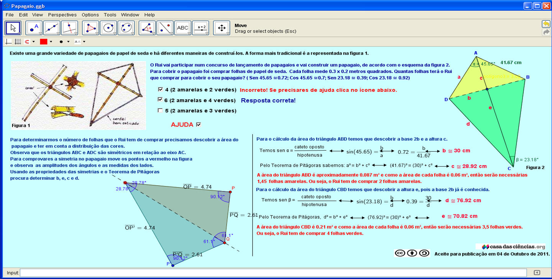Open the point style dropdown arrow
The height and width of the screenshot is (279, 552).
tap(68, 42)
